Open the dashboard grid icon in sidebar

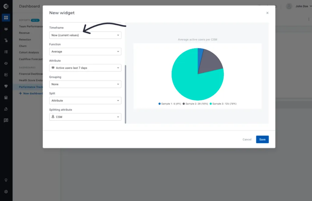click(6, 17)
